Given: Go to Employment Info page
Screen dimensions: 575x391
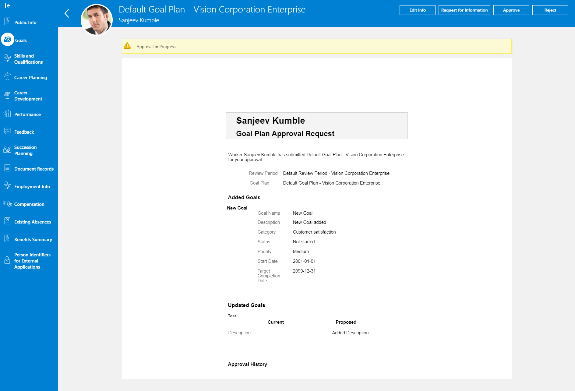Looking at the screenshot, I should coord(32,187).
